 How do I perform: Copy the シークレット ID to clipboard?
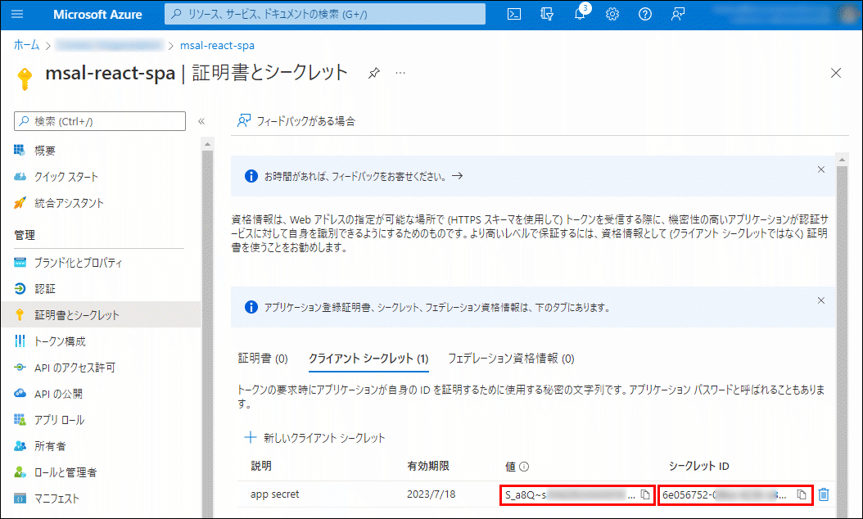tap(802, 494)
